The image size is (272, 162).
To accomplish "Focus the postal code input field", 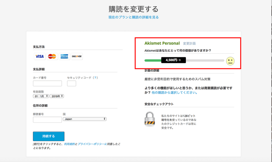I will 47,119.
